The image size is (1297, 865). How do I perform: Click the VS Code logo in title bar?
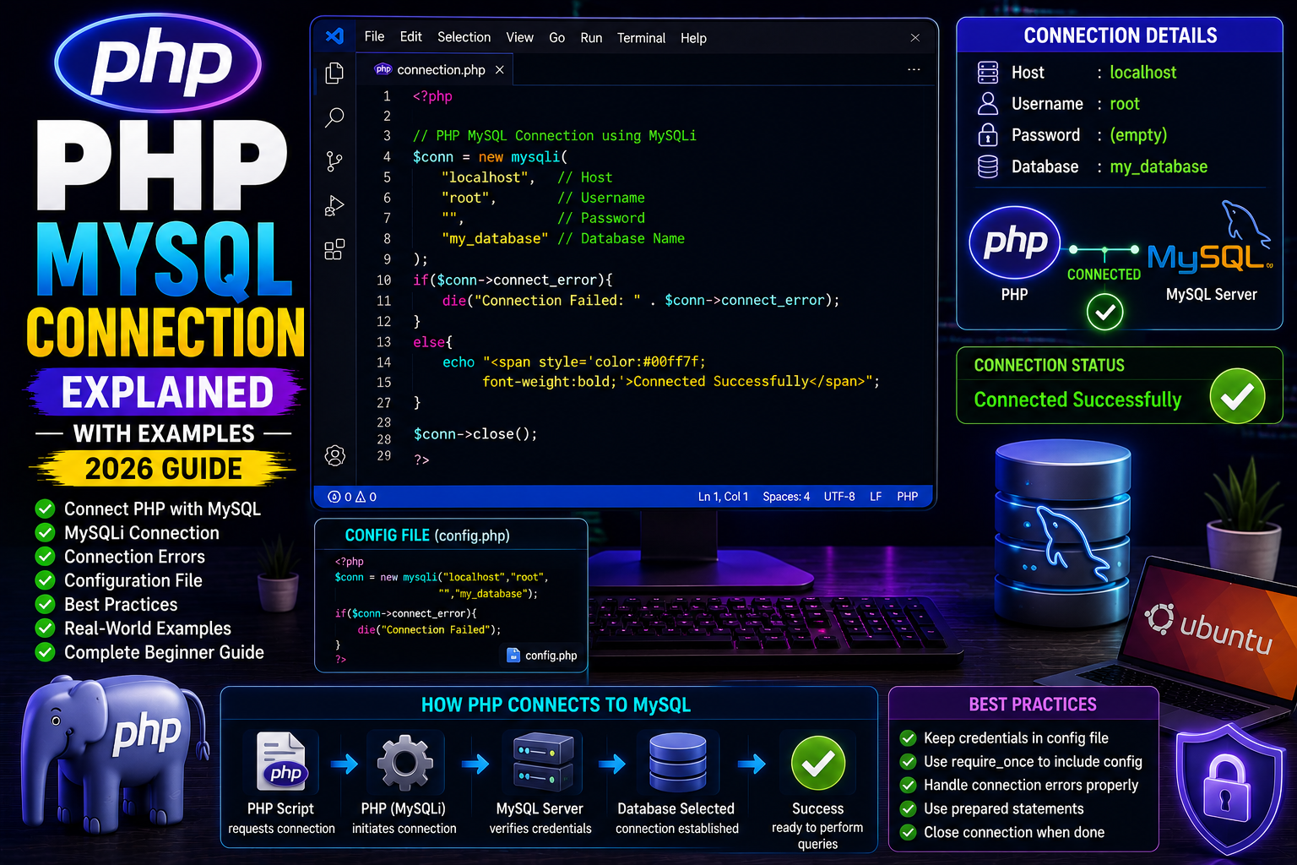(334, 36)
